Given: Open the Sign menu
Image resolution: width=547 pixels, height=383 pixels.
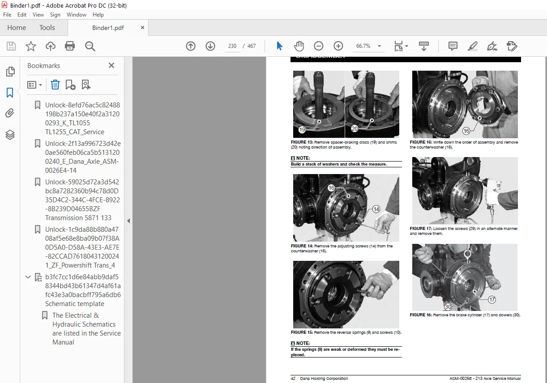Looking at the screenshot, I should pyautogui.click(x=55, y=15).
